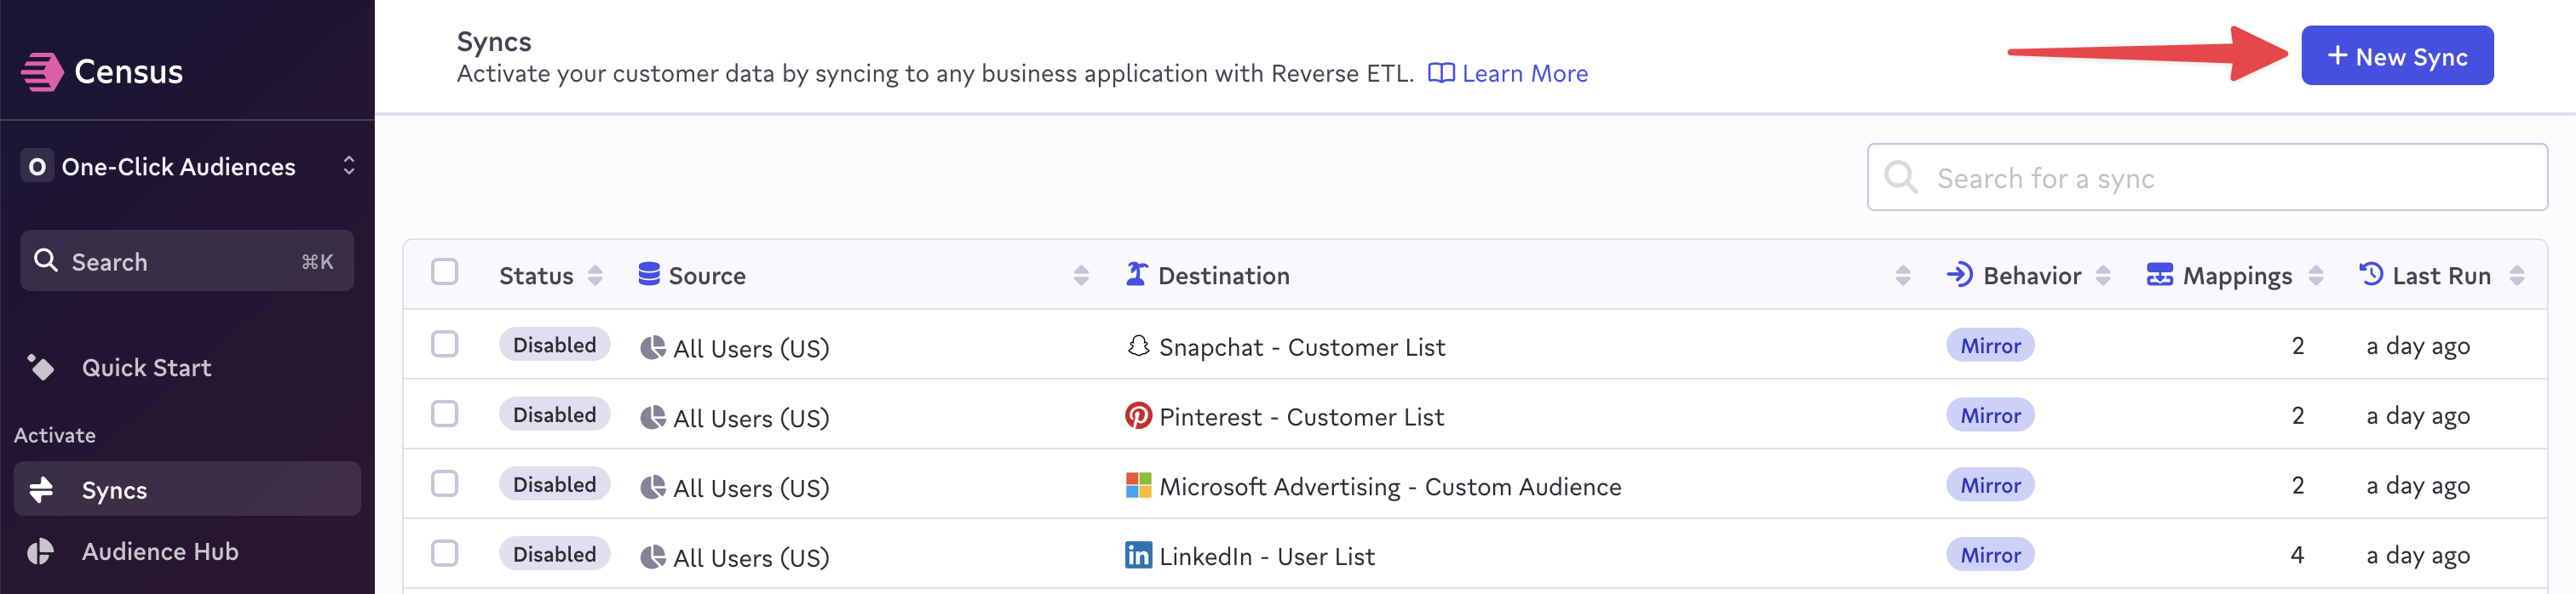Screen dimensions: 2576x594
Task: Click the Mirror badge on Pinterest row
Action: tap(1989, 415)
